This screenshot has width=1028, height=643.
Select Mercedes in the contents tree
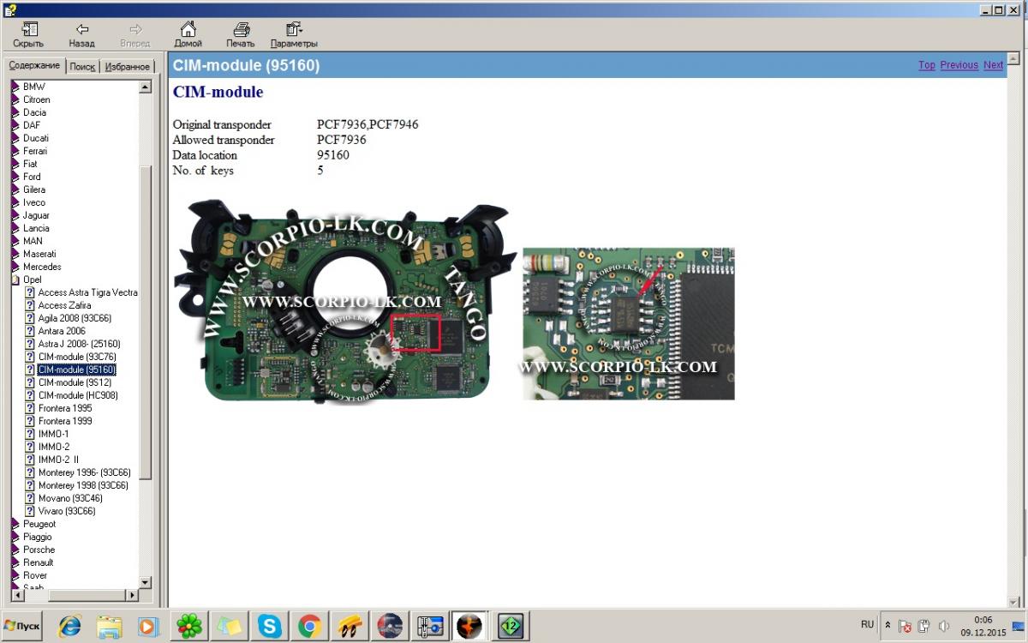pos(42,267)
